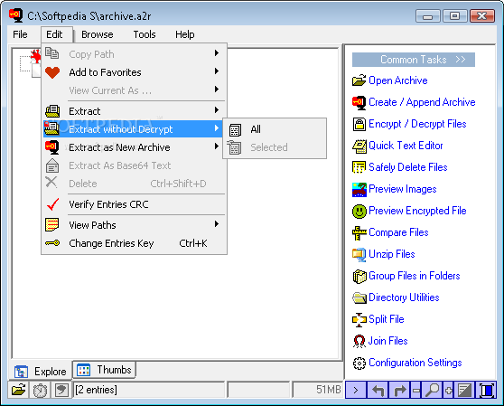Click the All submenu calculator-style icon
504x406 pixels.
[x=235, y=129]
